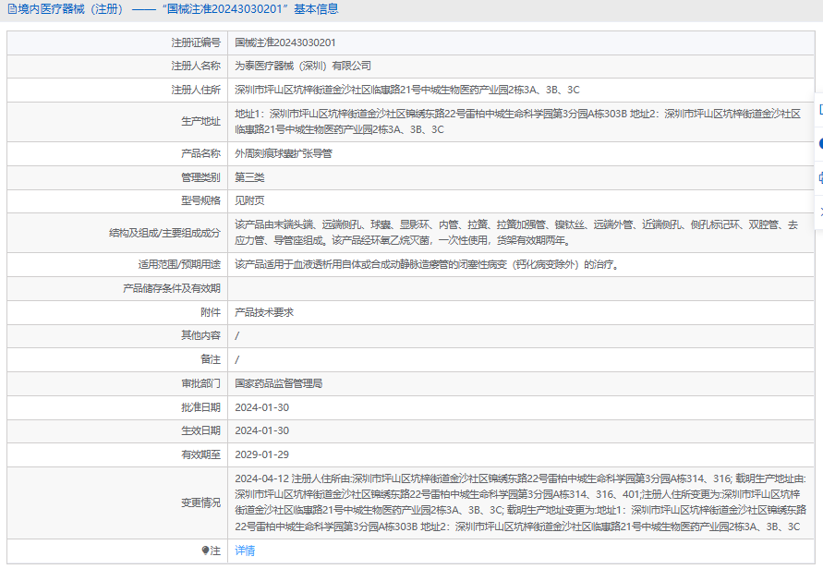Select the 注册人住所 address value
This screenshot has width=823, height=569.
point(406,90)
